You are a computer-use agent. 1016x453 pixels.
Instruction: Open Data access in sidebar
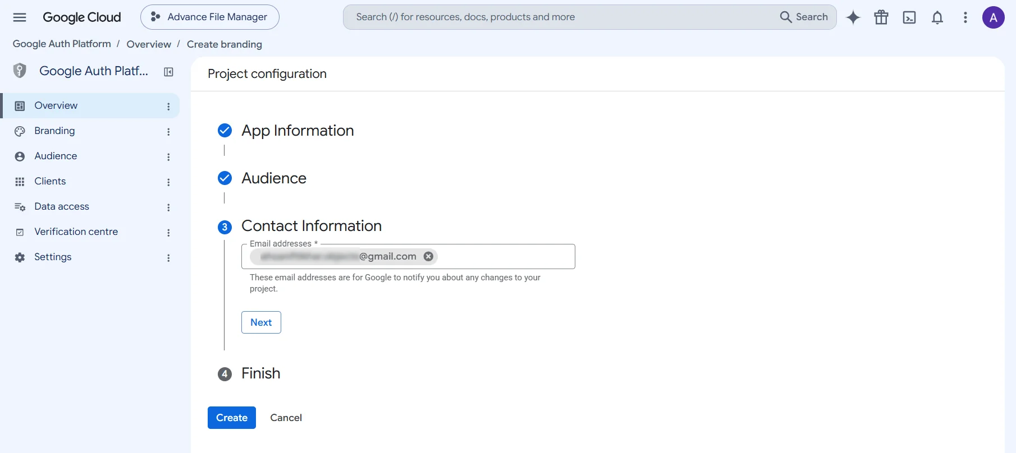coord(91,206)
